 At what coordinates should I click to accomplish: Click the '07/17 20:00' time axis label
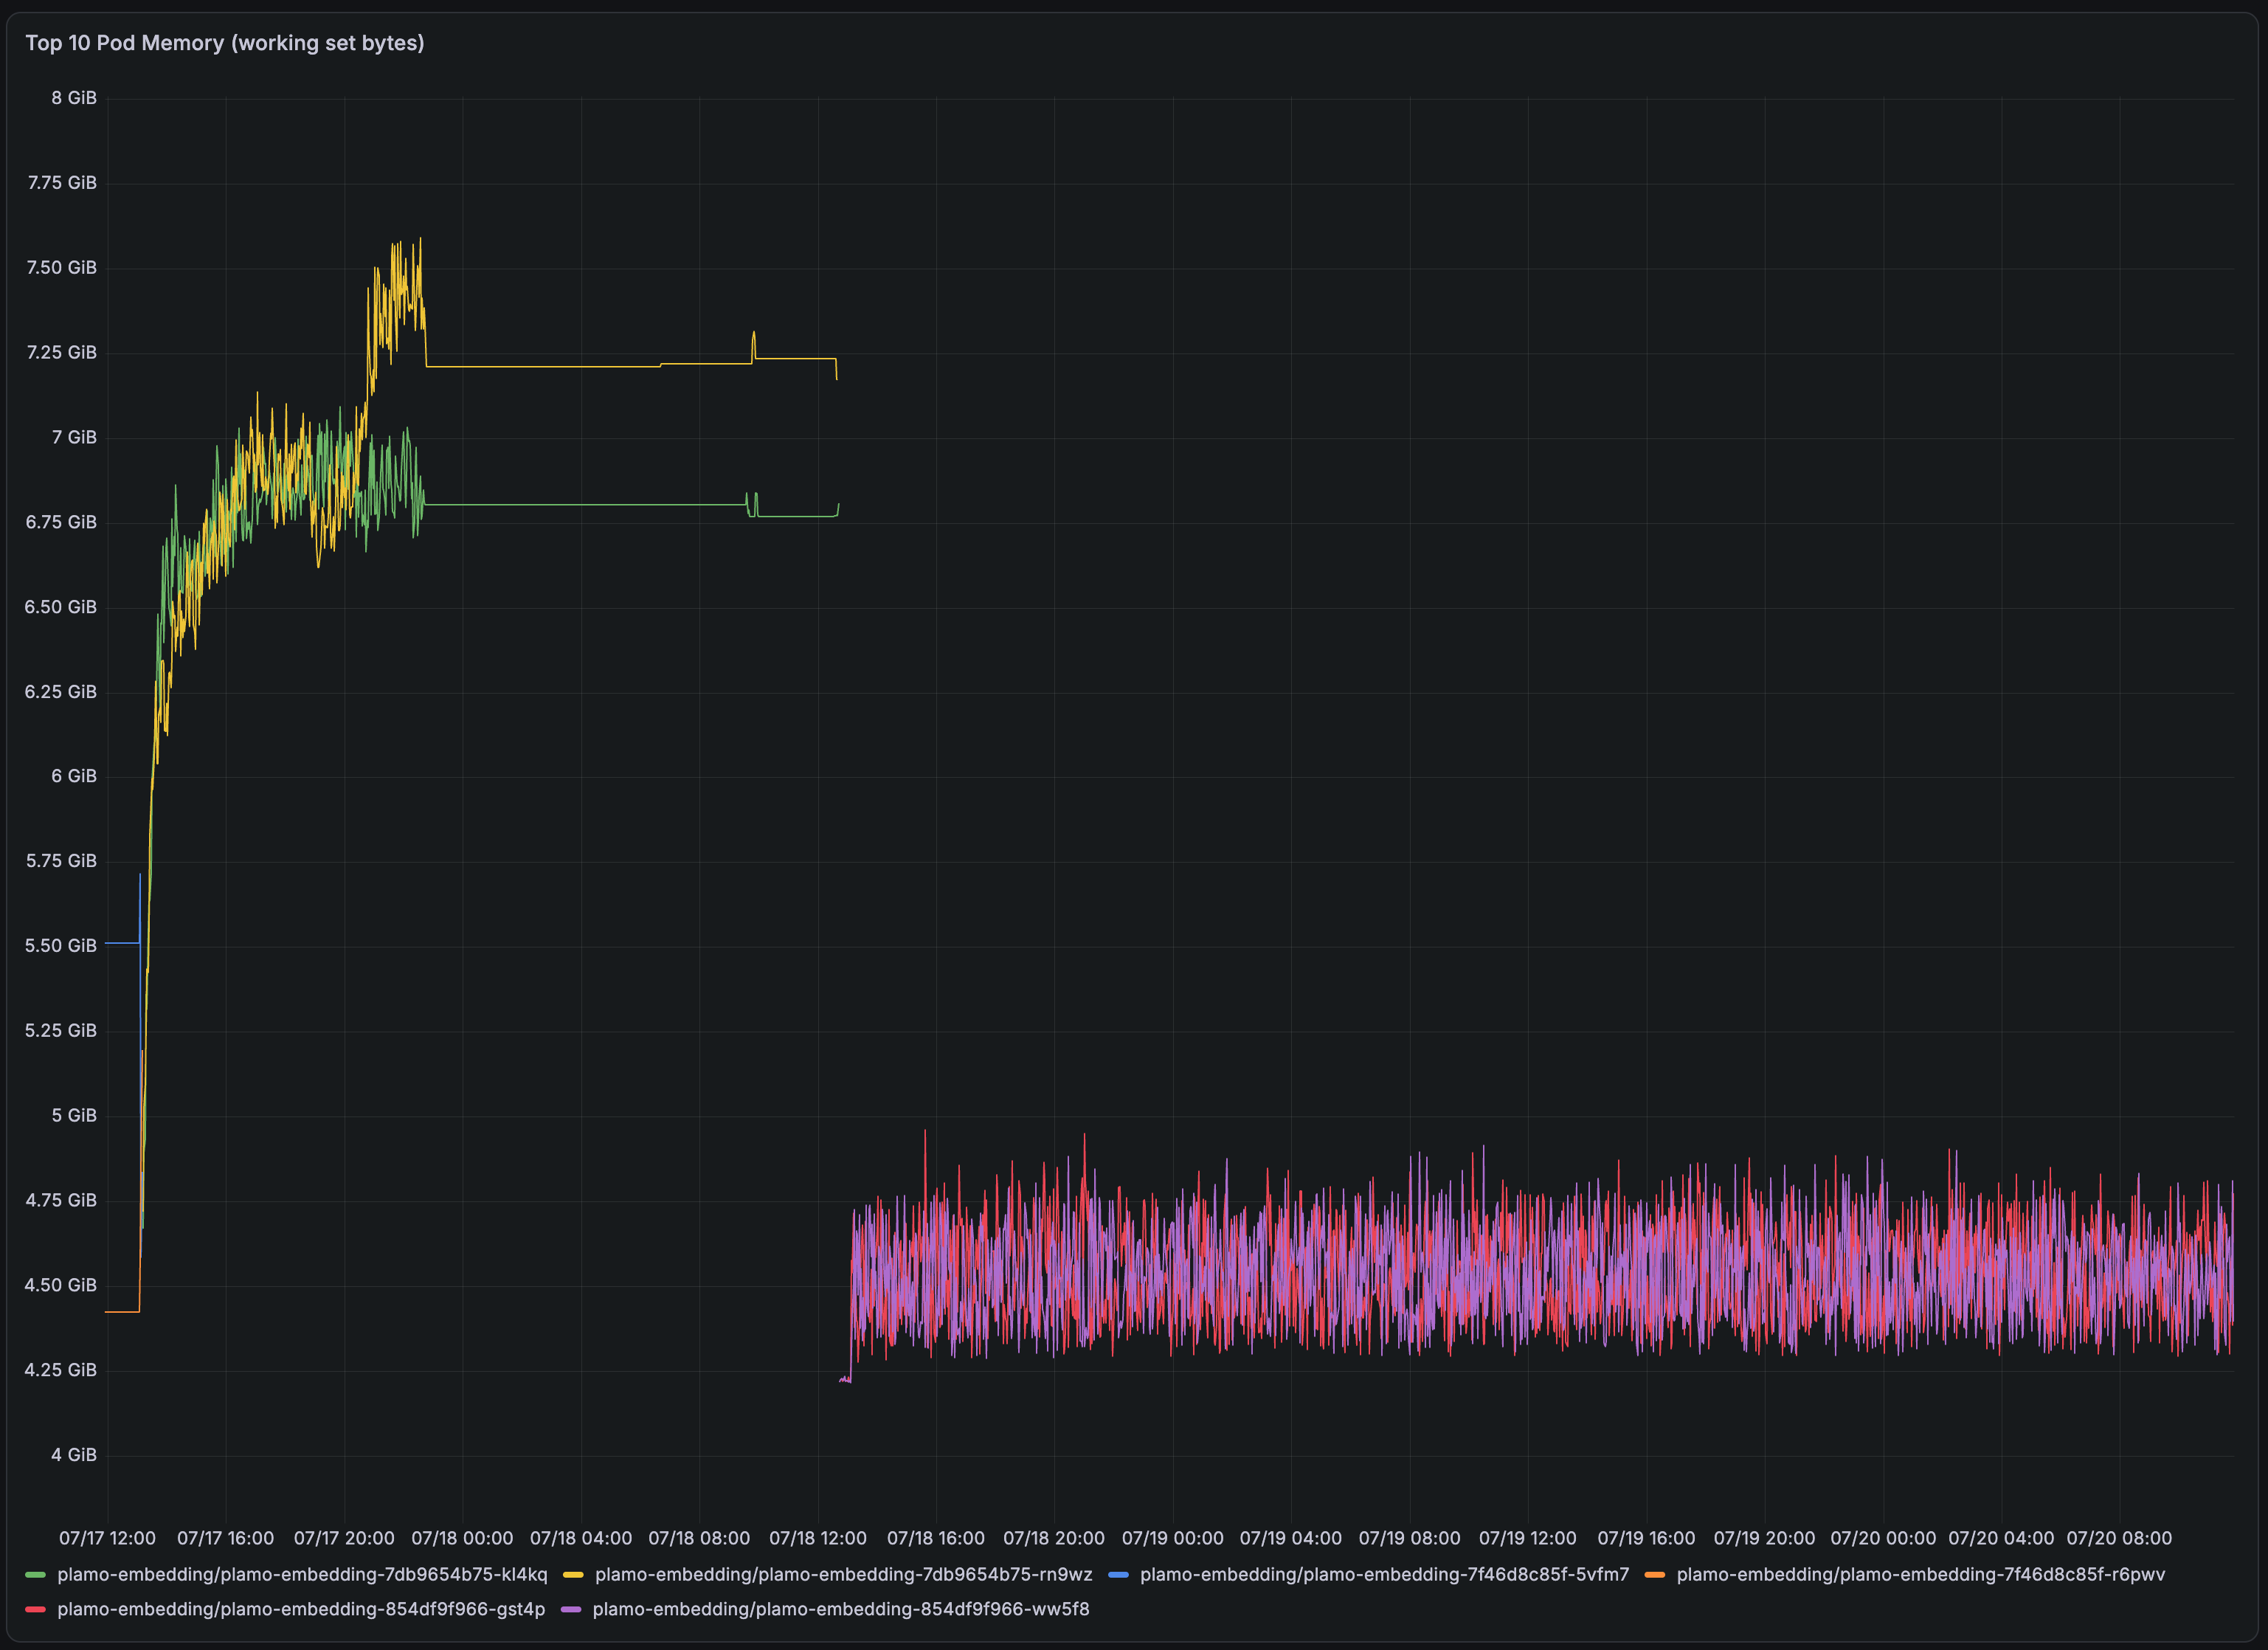pos(344,1538)
